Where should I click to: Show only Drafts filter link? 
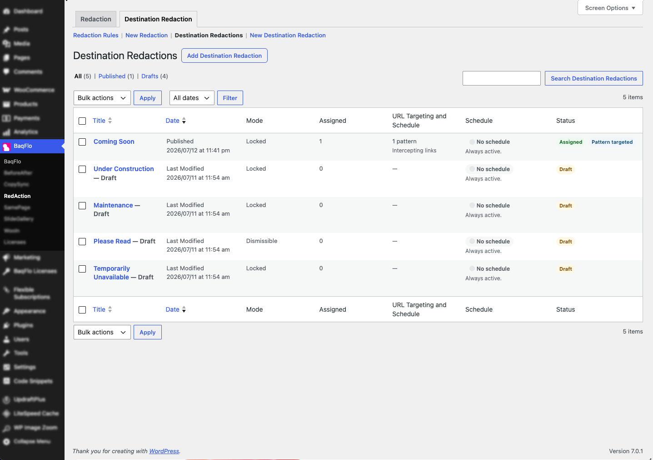click(x=150, y=76)
